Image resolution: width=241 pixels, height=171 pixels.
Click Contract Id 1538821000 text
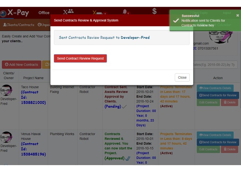pyautogui.click(x=33, y=97)
